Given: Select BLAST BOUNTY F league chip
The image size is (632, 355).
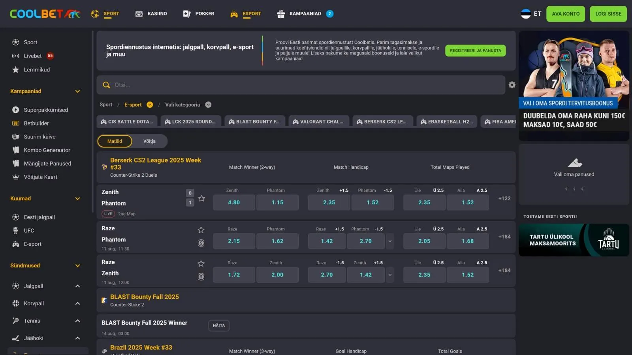Looking at the screenshot, I should click(x=255, y=121).
